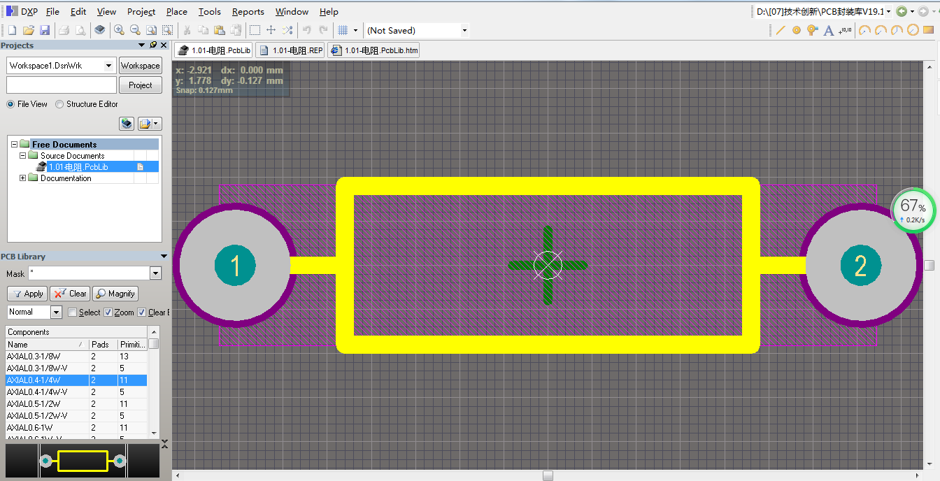Viewport: 940px width, 481px height.
Task: Open the grid icon dropdown arrow
Action: (355, 30)
